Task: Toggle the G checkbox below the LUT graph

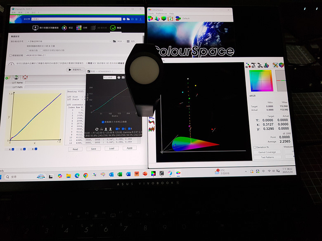Action: coord(24,149)
